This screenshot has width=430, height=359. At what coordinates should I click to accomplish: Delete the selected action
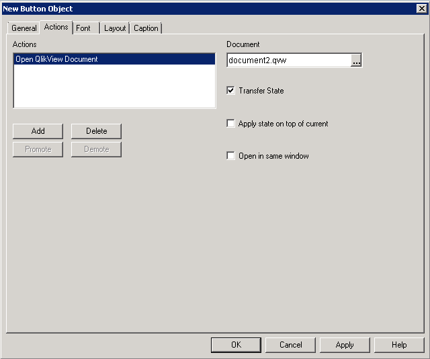click(96, 131)
